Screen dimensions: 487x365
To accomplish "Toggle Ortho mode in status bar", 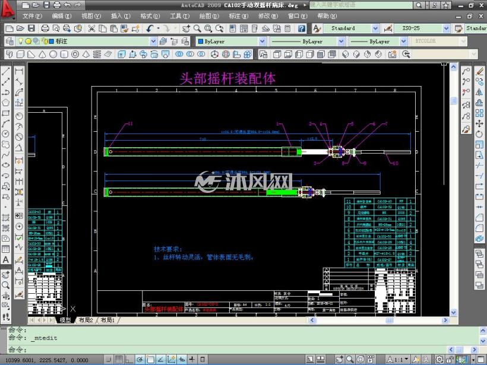I will pos(129,360).
